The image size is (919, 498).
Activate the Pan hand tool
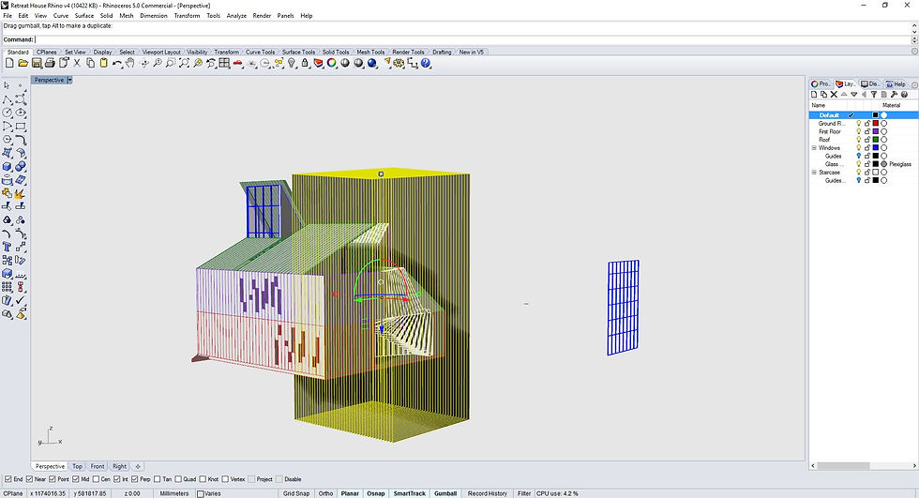(130, 63)
